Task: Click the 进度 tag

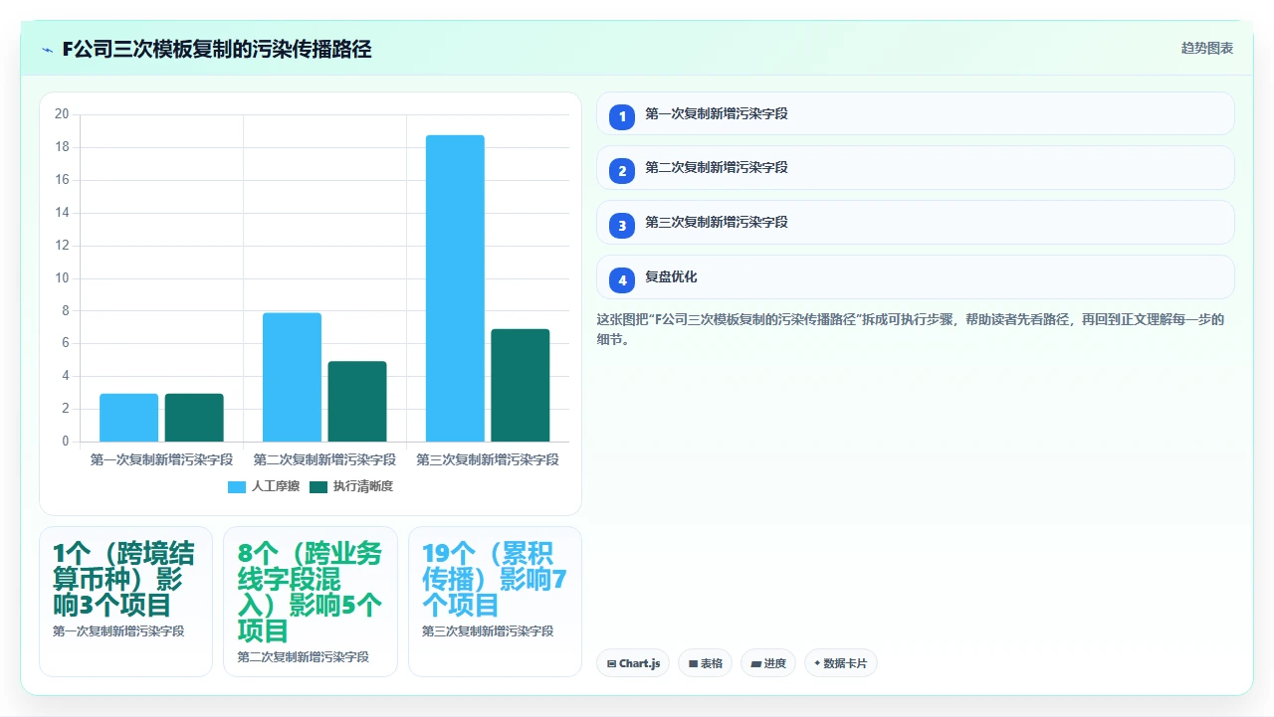Action: pyautogui.click(x=768, y=663)
